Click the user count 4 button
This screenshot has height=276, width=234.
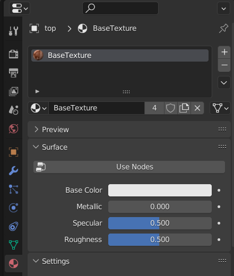click(x=154, y=108)
